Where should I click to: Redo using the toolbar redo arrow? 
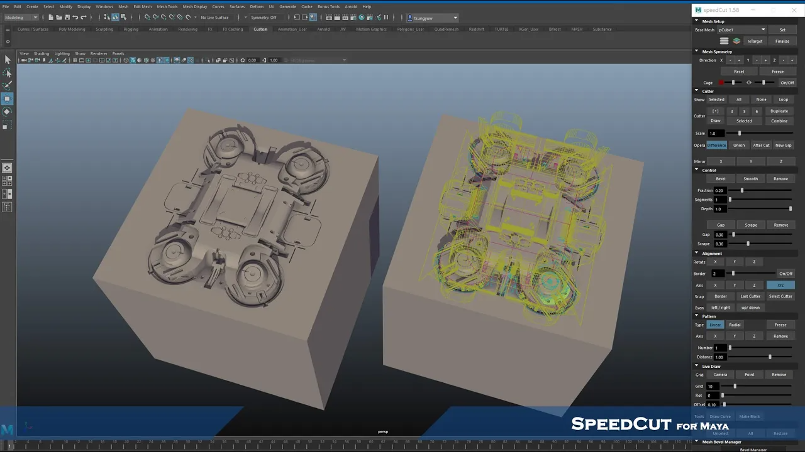point(84,18)
